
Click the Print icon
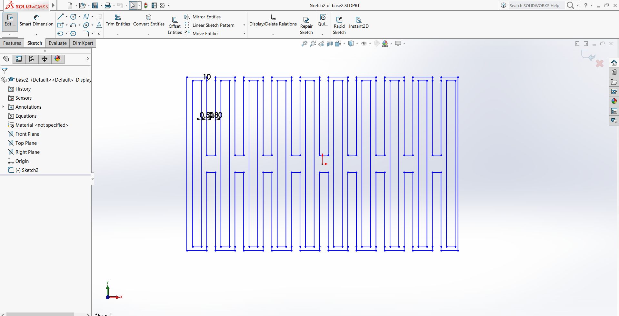tap(108, 5)
